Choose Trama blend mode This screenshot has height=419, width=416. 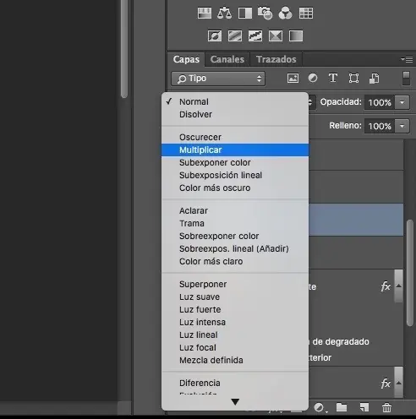click(235, 223)
